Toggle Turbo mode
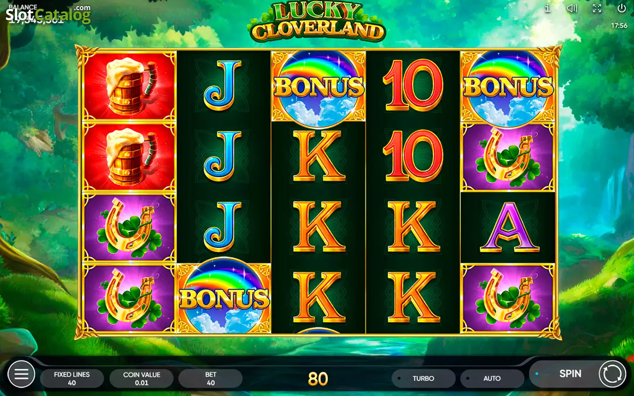 (x=423, y=378)
